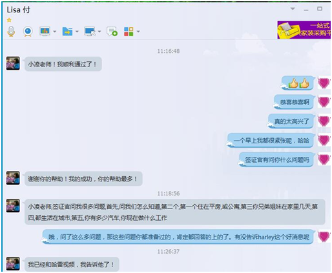The width and height of the screenshot is (332, 273).
Task: Click the heart avatar beside thumbs-up message
Action: (324, 83)
